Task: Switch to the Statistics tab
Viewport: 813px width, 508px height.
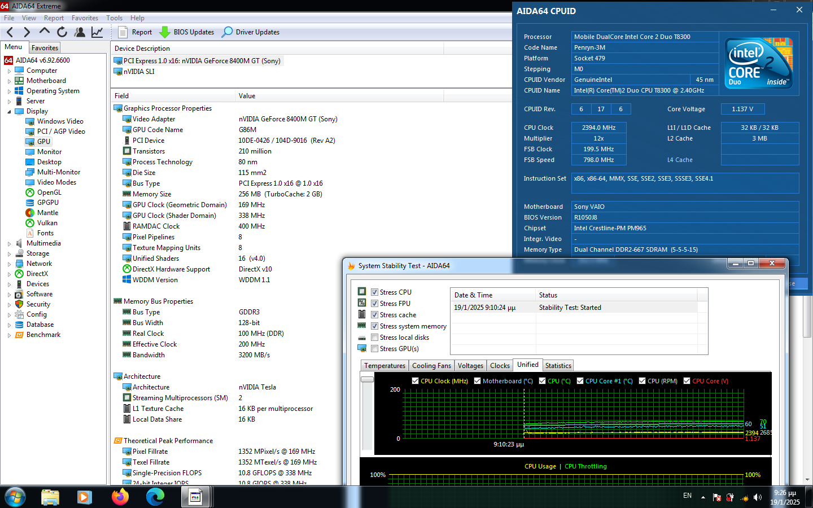Action: 558,366
